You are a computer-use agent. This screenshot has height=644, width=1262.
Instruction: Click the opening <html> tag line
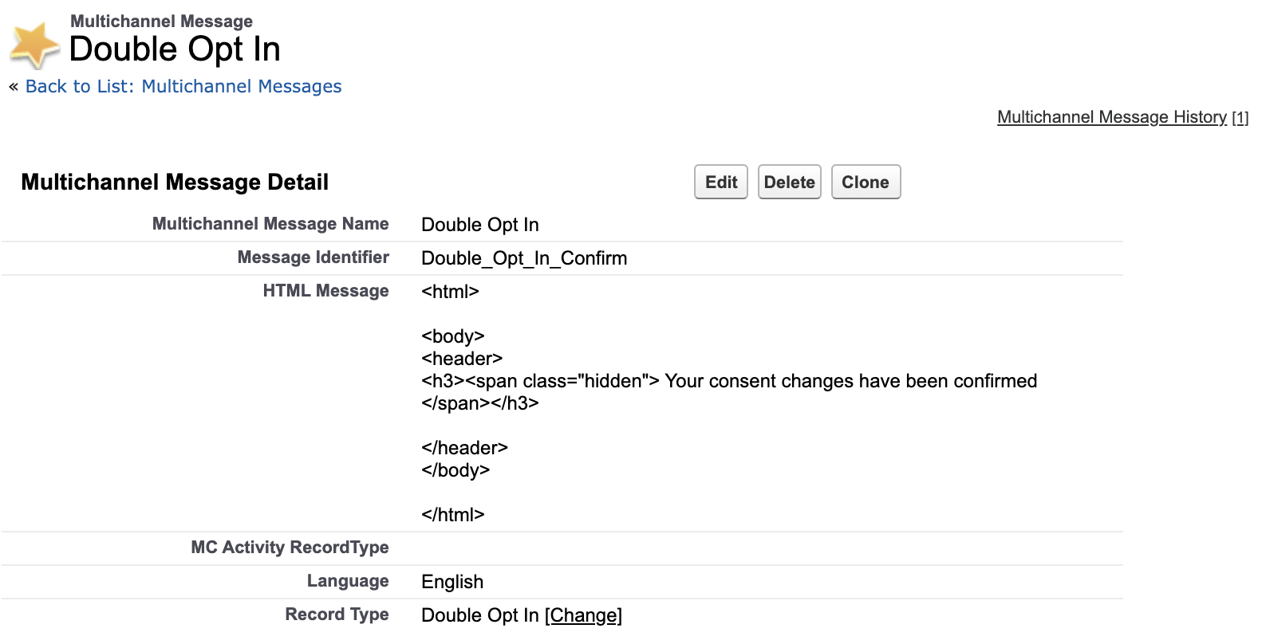tap(450, 292)
